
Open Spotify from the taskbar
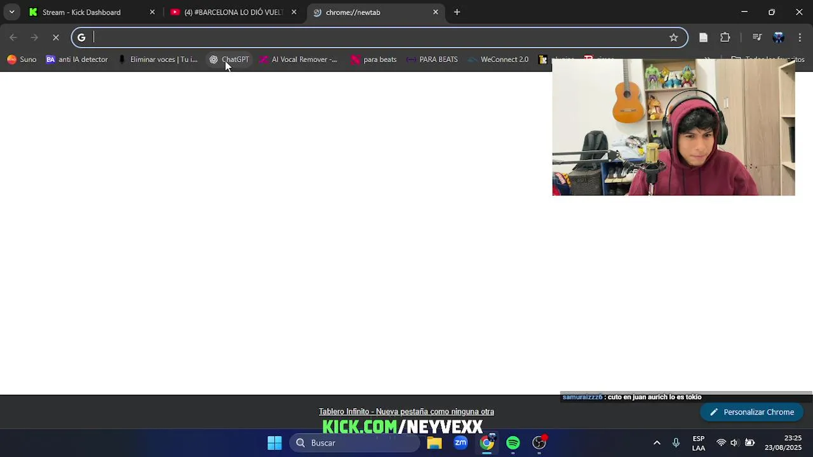pos(513,443)
